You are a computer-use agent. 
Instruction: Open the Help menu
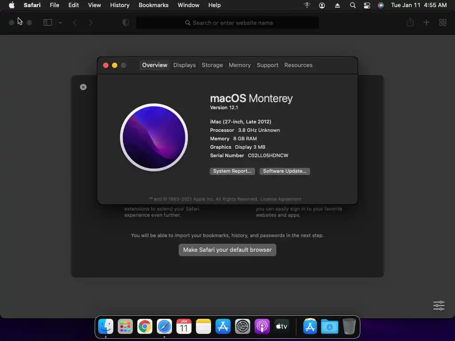(x=215, y=5)
